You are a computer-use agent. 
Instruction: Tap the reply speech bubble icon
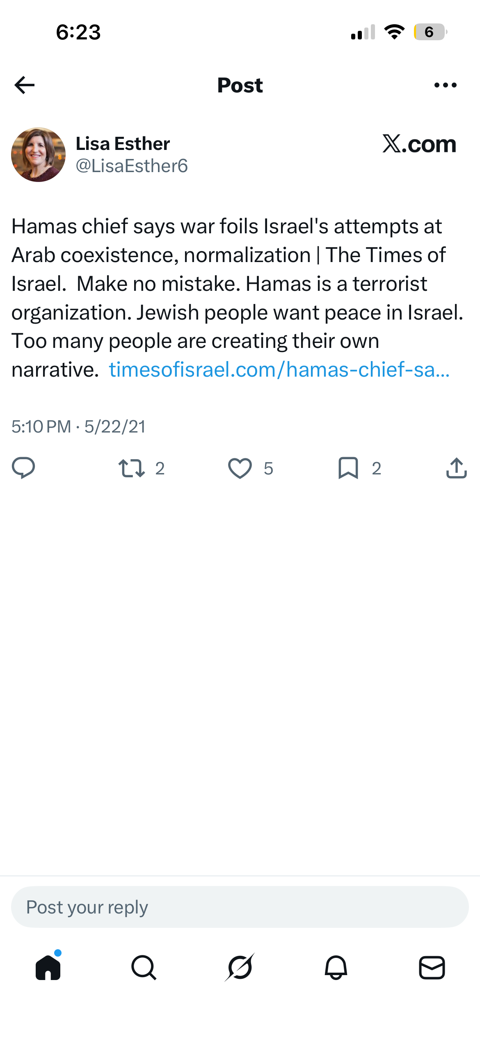pos(23,468)
